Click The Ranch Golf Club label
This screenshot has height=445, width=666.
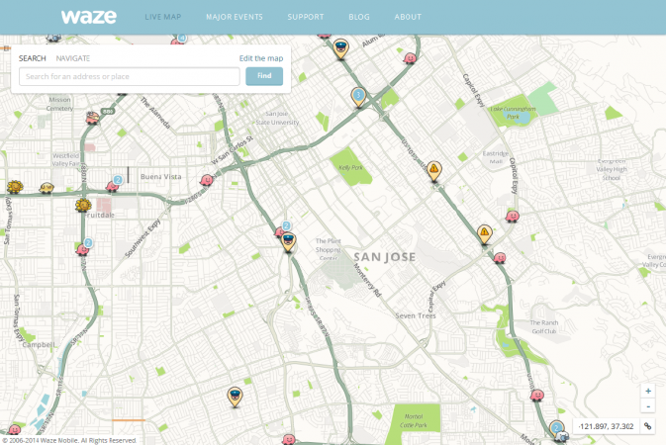click(x=544, y=326)
